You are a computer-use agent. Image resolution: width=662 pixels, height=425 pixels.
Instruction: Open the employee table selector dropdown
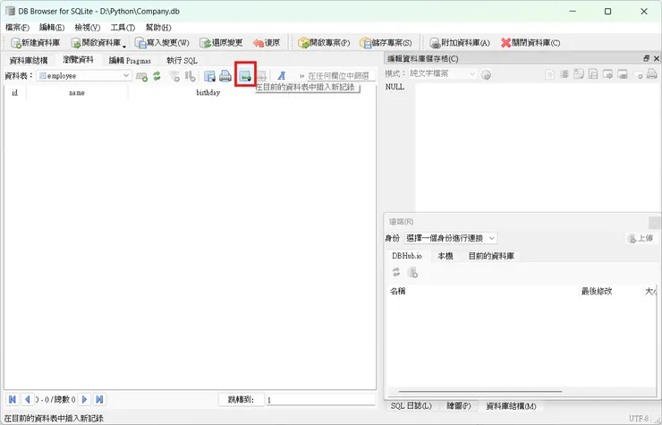coord(84,76)
